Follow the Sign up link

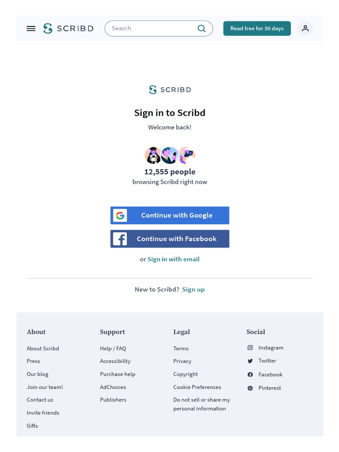(x=193, y=290)
